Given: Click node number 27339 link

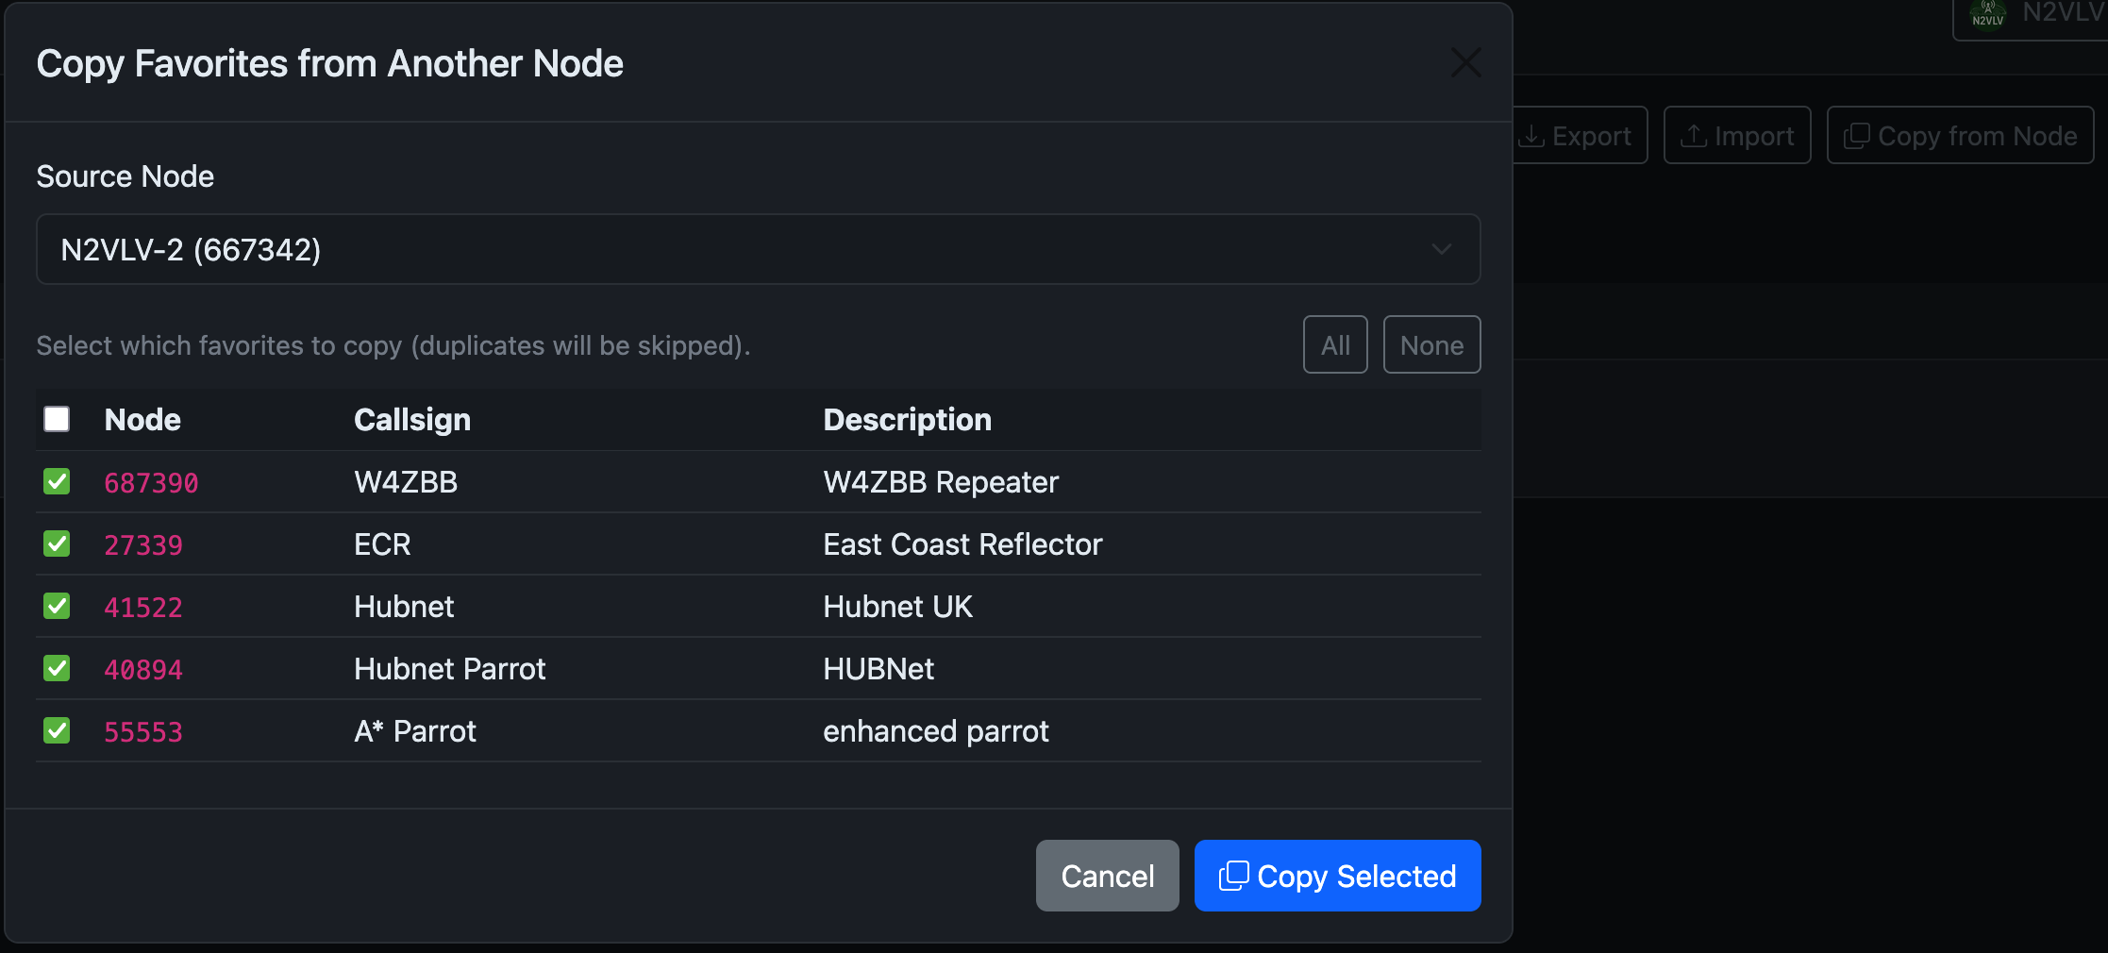Looking at the screenshot, I should [x=143, y=544].
